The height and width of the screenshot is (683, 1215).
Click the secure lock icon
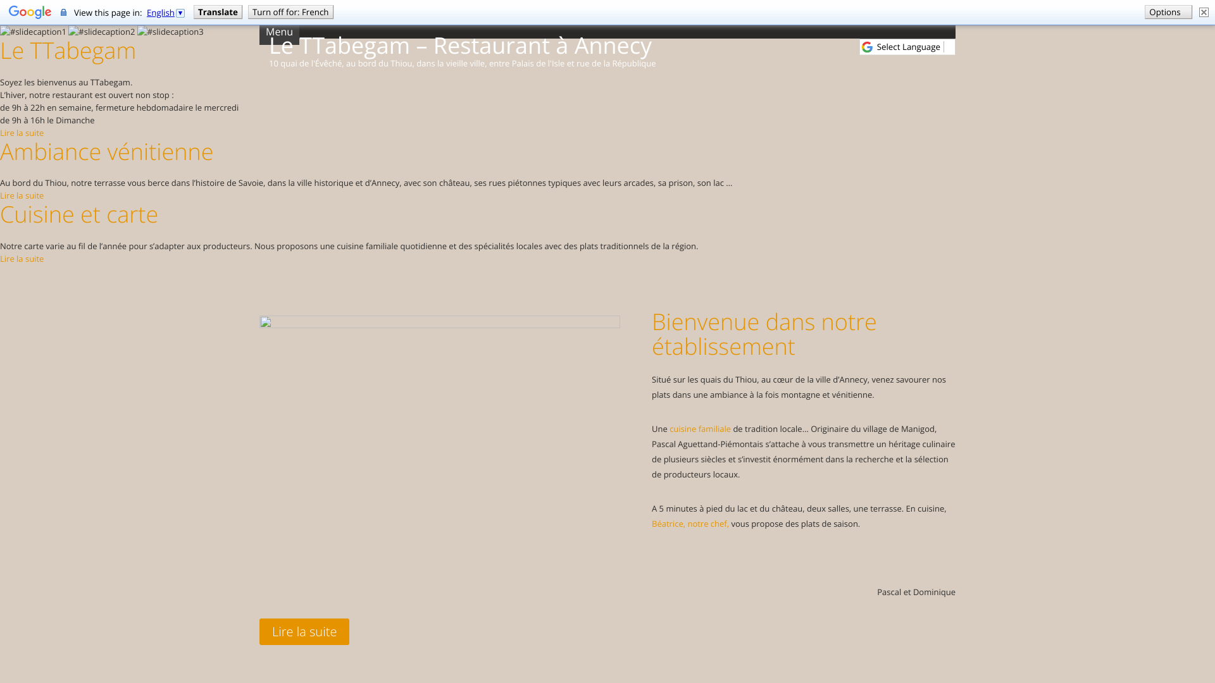[x=63, y=13]
